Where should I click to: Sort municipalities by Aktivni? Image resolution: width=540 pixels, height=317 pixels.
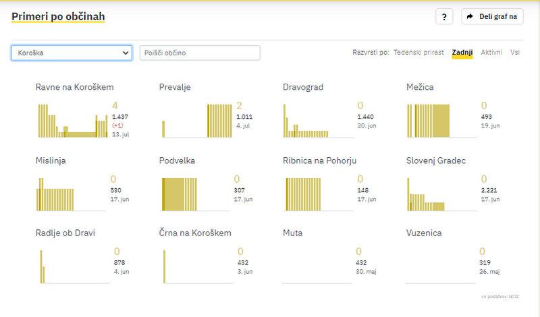491,53
